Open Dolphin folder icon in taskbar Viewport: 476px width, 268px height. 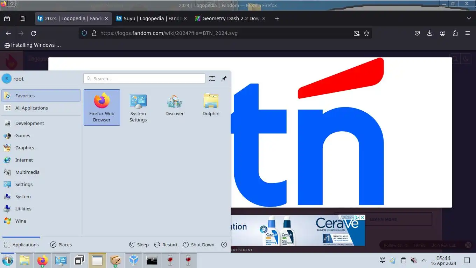click(x=24, y=260)
